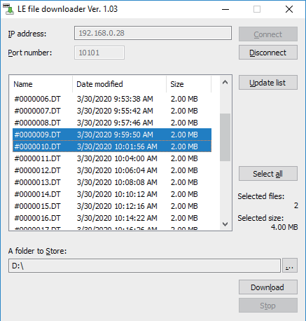
Task: Sort list by Size column header
Action: coord(189,84)
